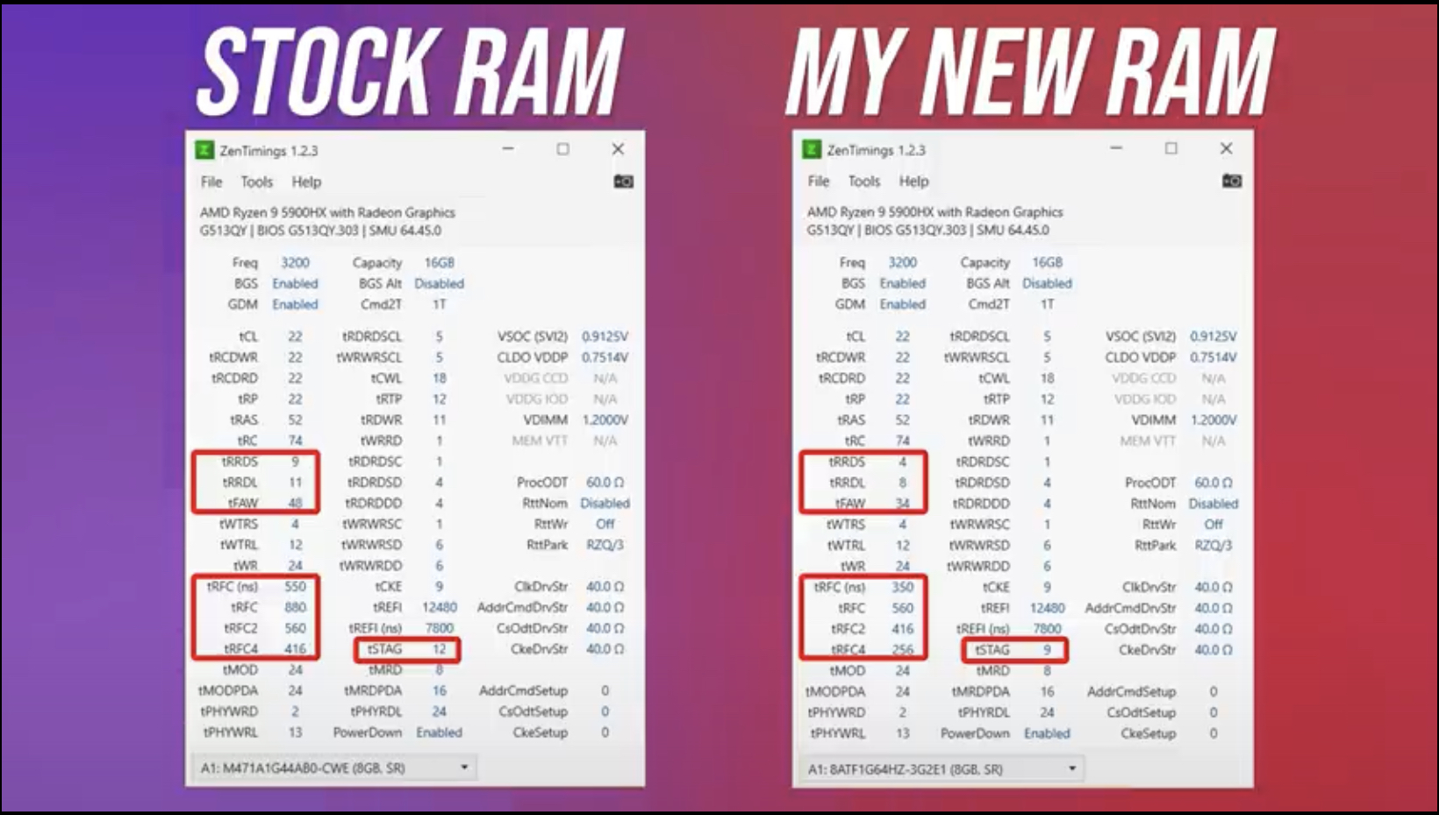1439x815 pixels.
Task: Minimize the Stock RAM ZenTimings window
Action: (x=508, y=149)
